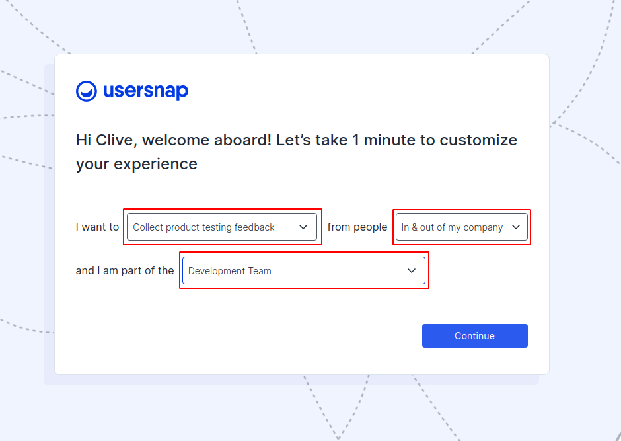
Task: Click chevron arrow beside In & out of my company
Action: pos(516,227)
